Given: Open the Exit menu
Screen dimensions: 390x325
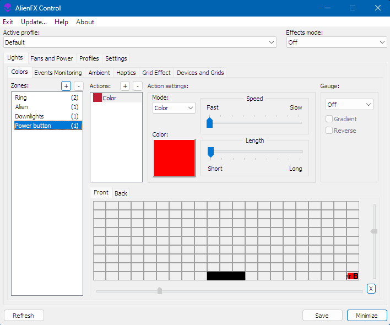Looking at the screenshot, I should click(x=8, y=22).
